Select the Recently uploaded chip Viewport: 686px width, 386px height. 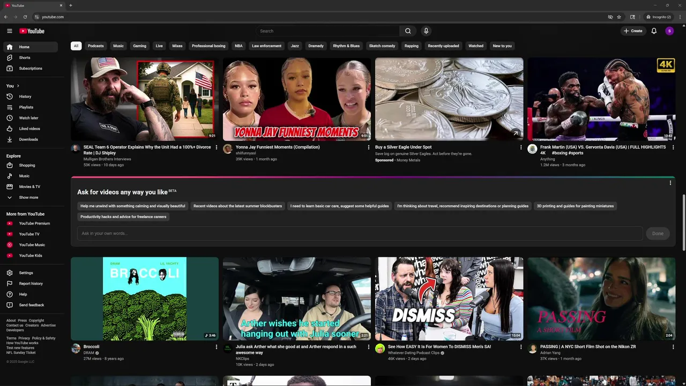point(443,46)
